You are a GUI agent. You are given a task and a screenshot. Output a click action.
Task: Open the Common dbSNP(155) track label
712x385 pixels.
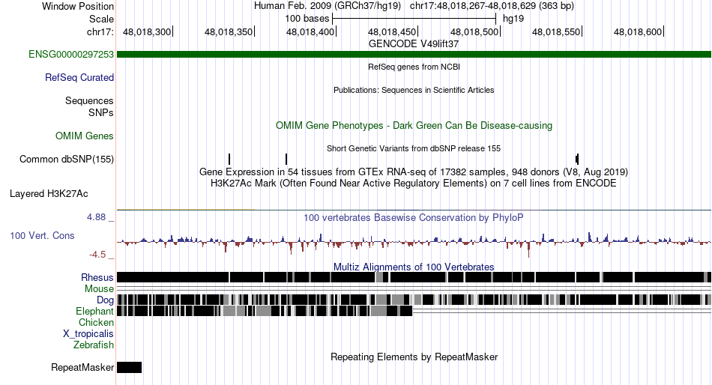pyautogui.click(x=67, y=160)
